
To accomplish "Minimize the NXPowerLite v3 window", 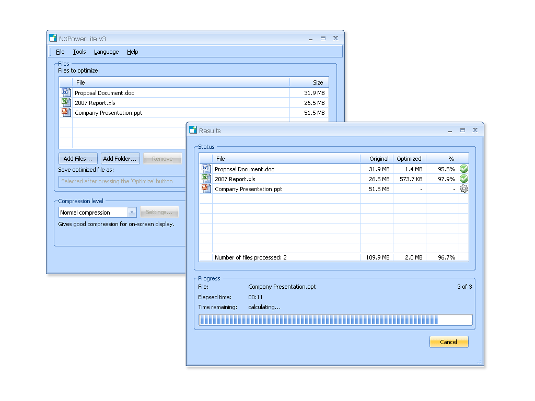I will pos(310,39).
